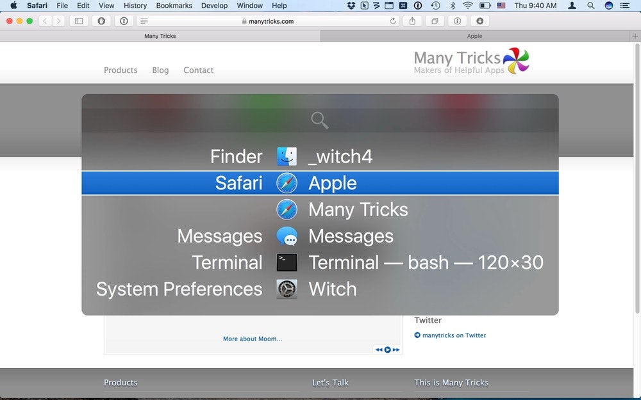Show all tabs overview button
Image resolution: width=641 pixels, height=400 pixels.
coord(435,21)
